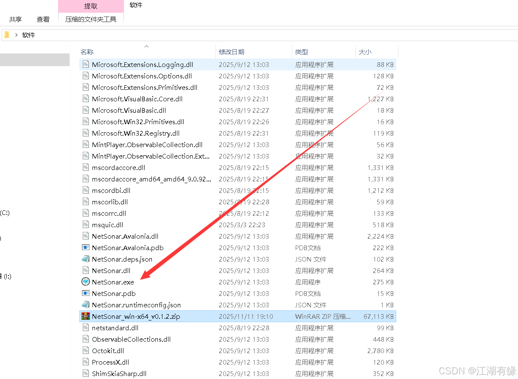Click the 2,780 KB size value

[x=381, y=351]
